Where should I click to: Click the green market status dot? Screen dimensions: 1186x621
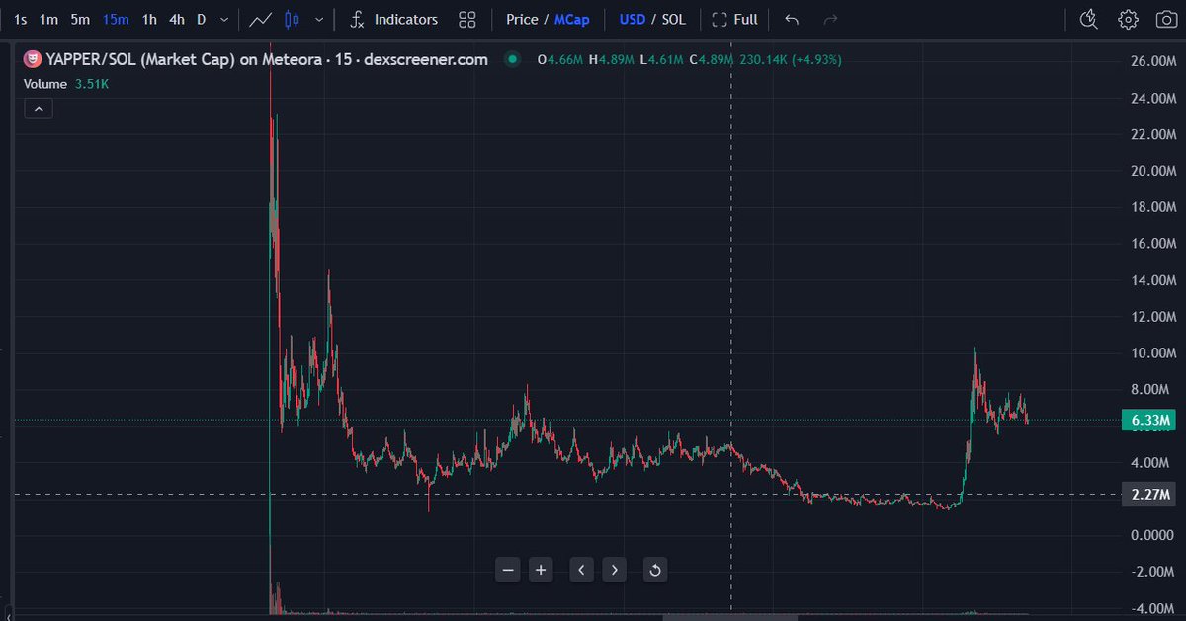coord(512,59)
